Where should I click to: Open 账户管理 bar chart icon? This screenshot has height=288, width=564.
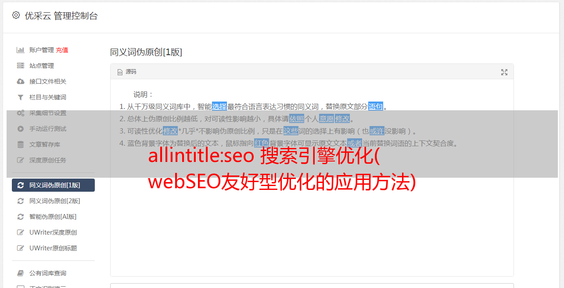20,50
